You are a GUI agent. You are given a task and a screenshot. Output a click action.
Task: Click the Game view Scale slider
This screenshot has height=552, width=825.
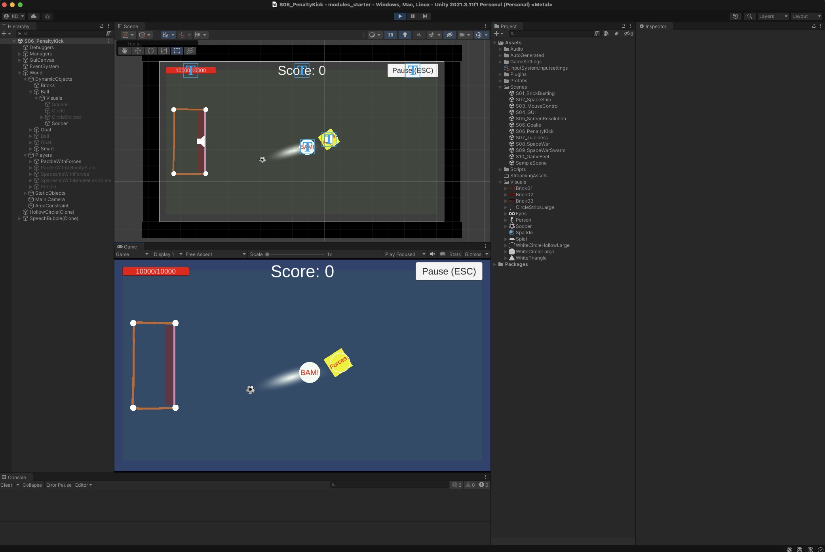point(295,254)
